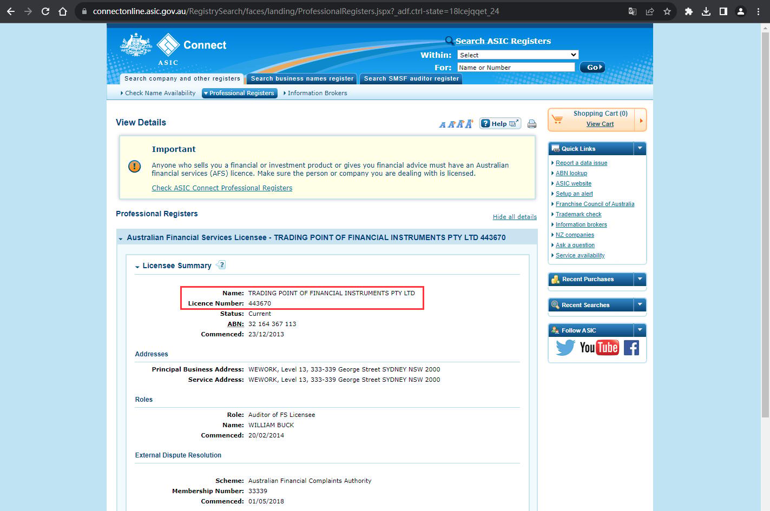Image resolution: width=770 pixels, height=511 pixels.
Task: Open the browser profile avatar
Action: pyautogui.click(x=741, y=11)
